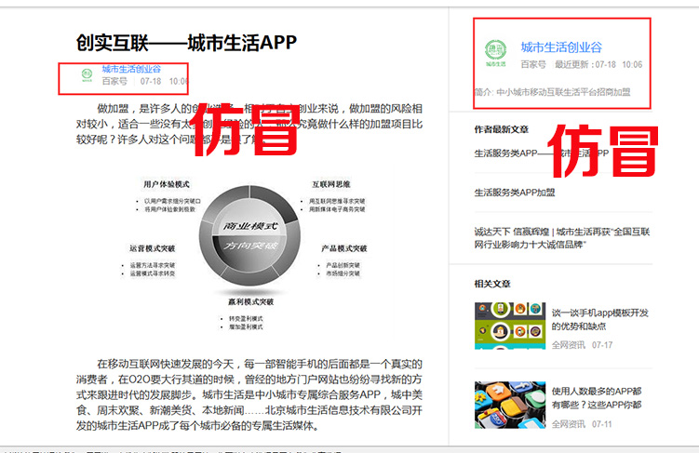Image resolution: width=699 pixels, height=453 pixels.
Task: Open sidebar author name 城市生活创业谷
Action: 561,47
